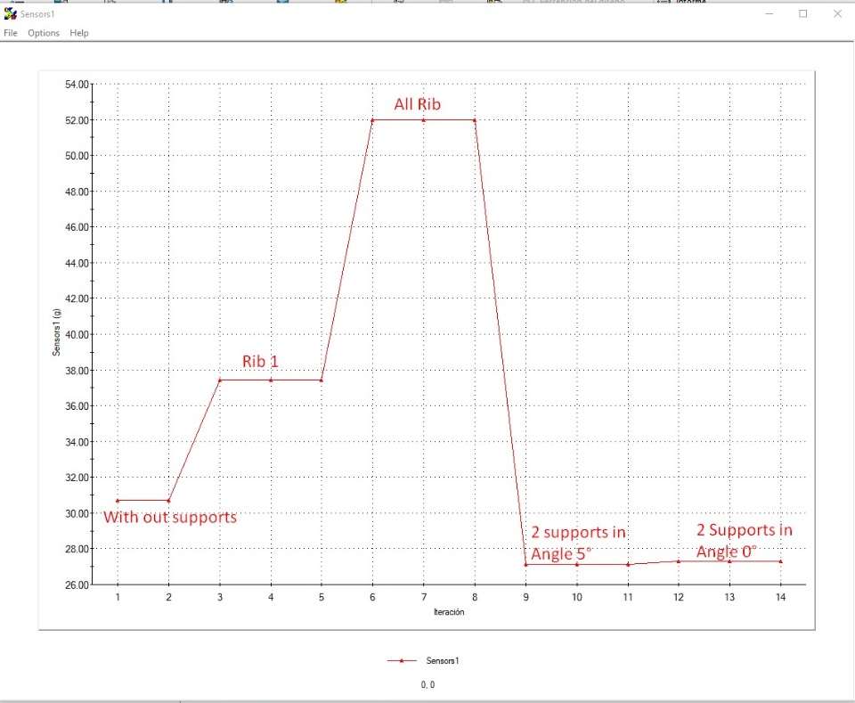Image resolution: width=855 pixels, height=703 pixels.
Task: Select the peak data point at iteration 6
Action: [372, 120]
